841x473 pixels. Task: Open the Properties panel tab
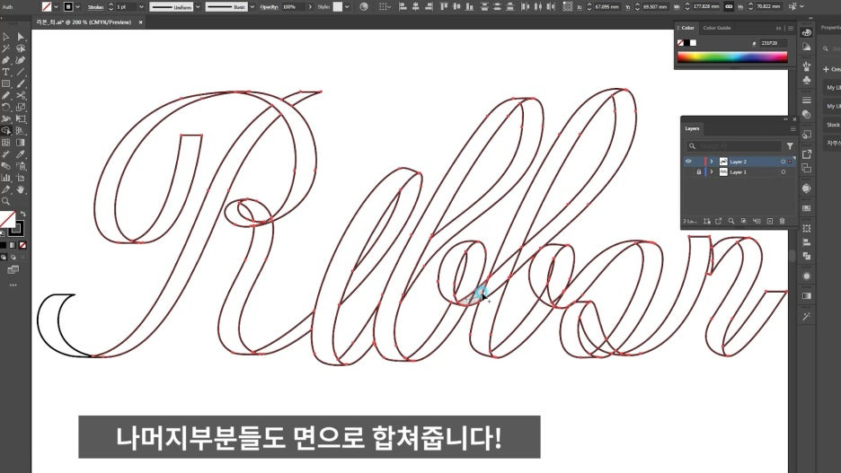click(831, 28)
